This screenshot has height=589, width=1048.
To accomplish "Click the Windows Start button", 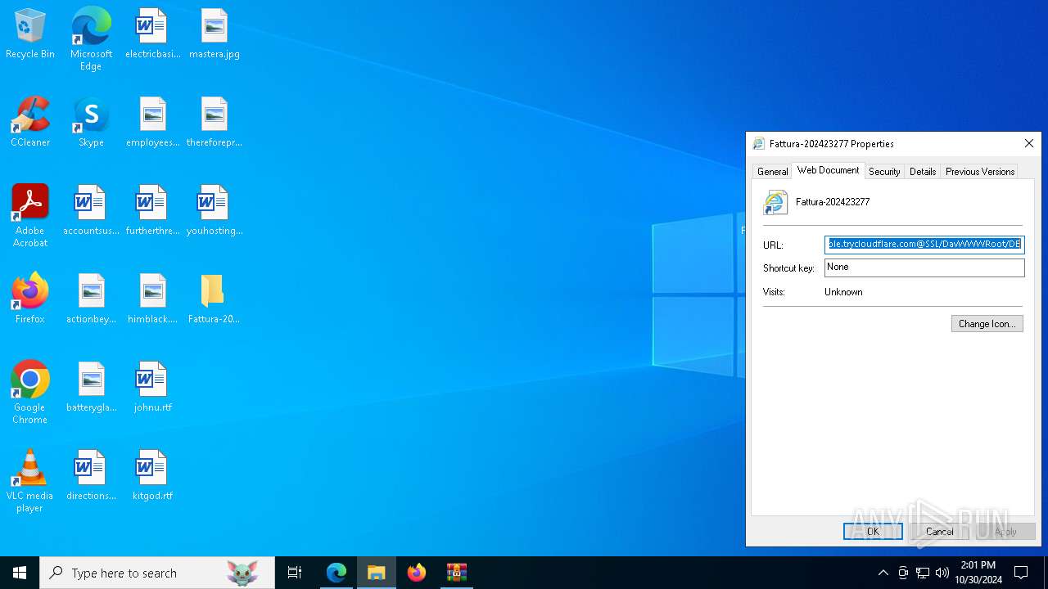I will pos(20,573).
